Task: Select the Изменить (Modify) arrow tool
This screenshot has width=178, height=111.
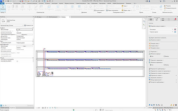Action: coord(3,8)
